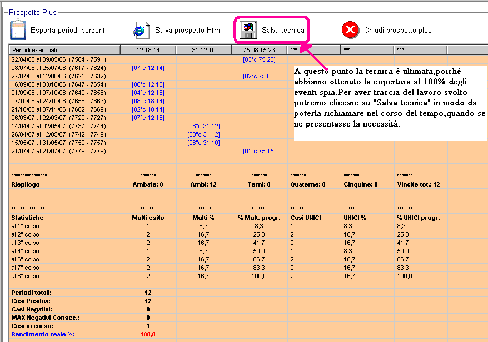This screenshot has width=488, height=342.
Task: Click the Periodi esaminati column header
Action: click(x=64, y=50)
